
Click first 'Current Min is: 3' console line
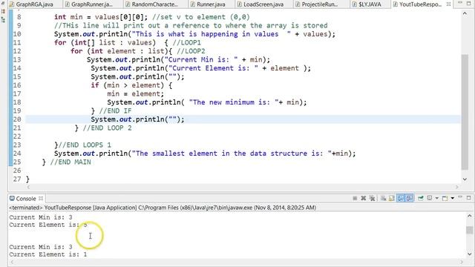click(41, 217)
